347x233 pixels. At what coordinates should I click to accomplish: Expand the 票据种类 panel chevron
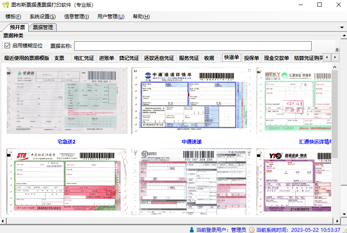tap(337, 50)
